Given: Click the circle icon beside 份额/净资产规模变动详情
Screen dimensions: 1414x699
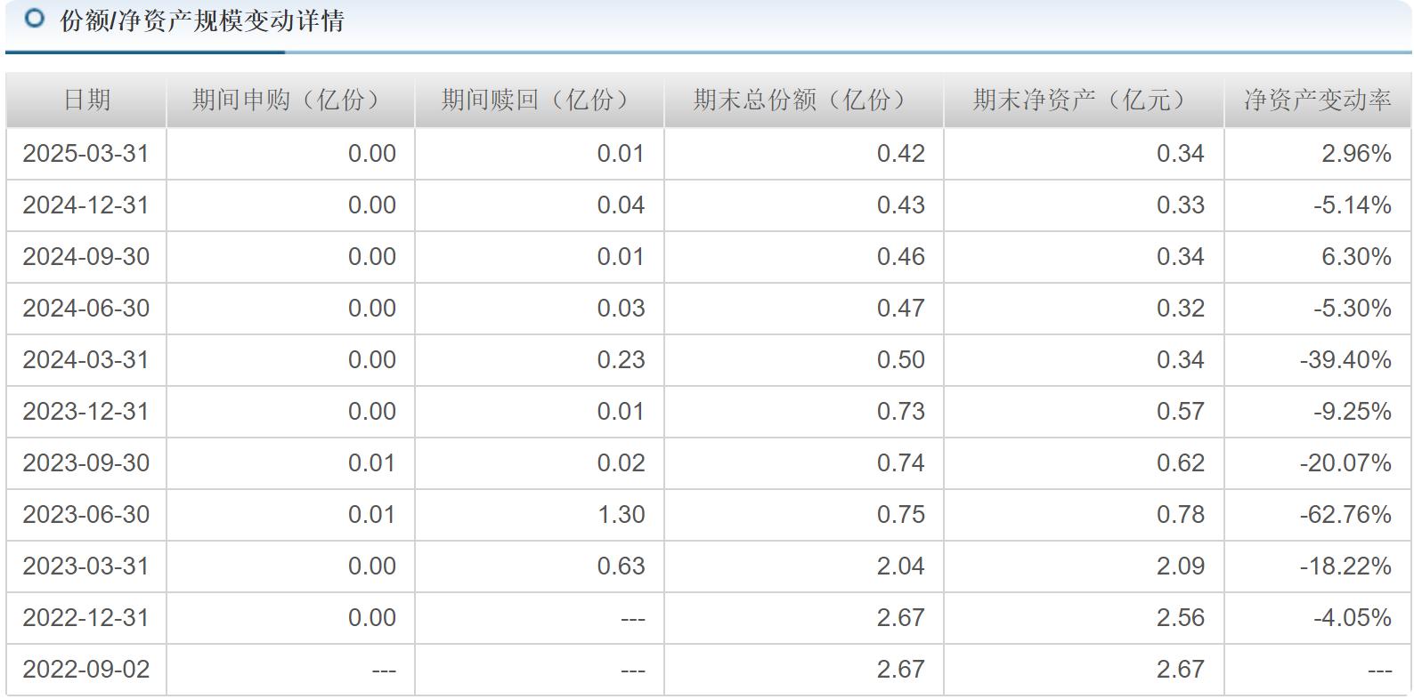Looking at the screenshot, I should tap(35, 18).
